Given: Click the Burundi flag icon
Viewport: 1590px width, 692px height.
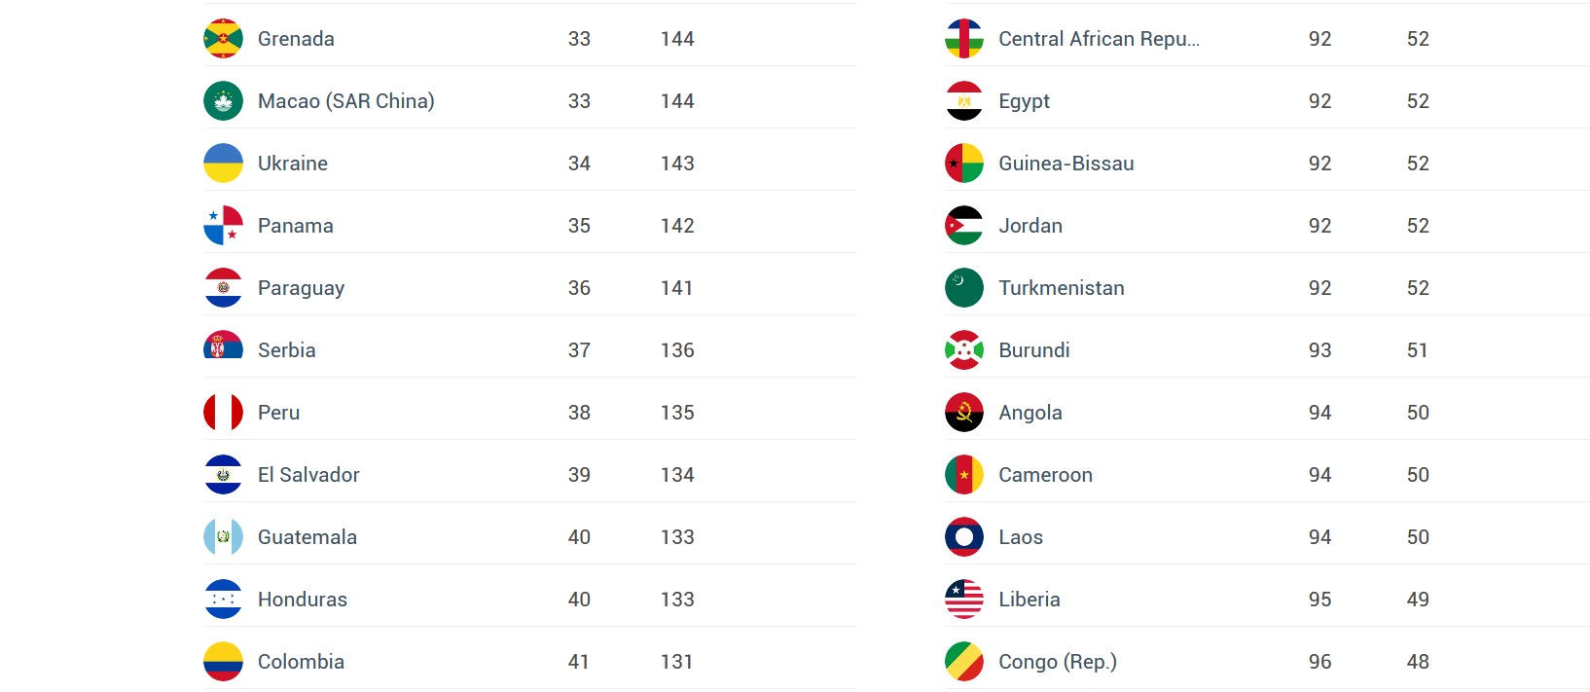Looking at the screenshot, I should point(963,350).
